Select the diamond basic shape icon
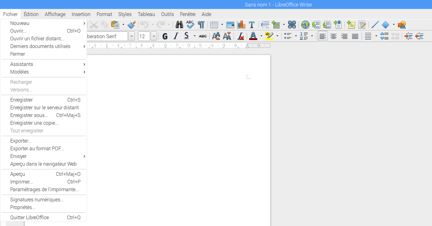This screenshot has height=226, width=432. (x=386, y=25)
